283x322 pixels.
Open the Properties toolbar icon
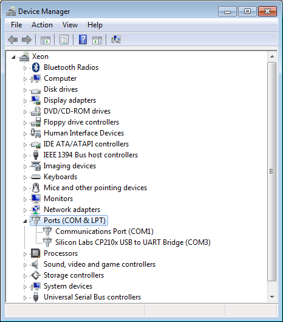[x=64, y=39]
